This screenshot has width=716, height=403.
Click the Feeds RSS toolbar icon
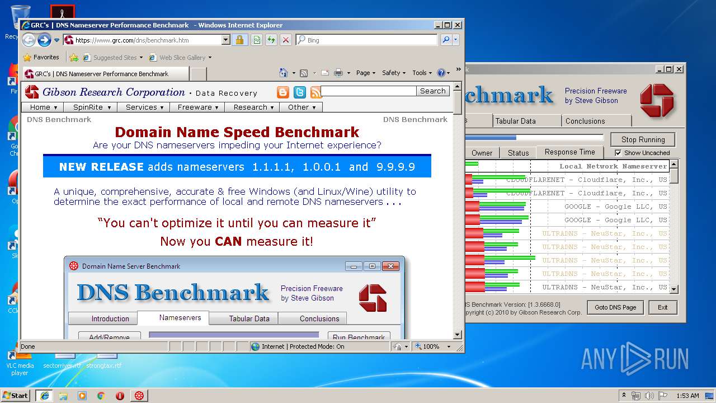[x=304, y=73]
